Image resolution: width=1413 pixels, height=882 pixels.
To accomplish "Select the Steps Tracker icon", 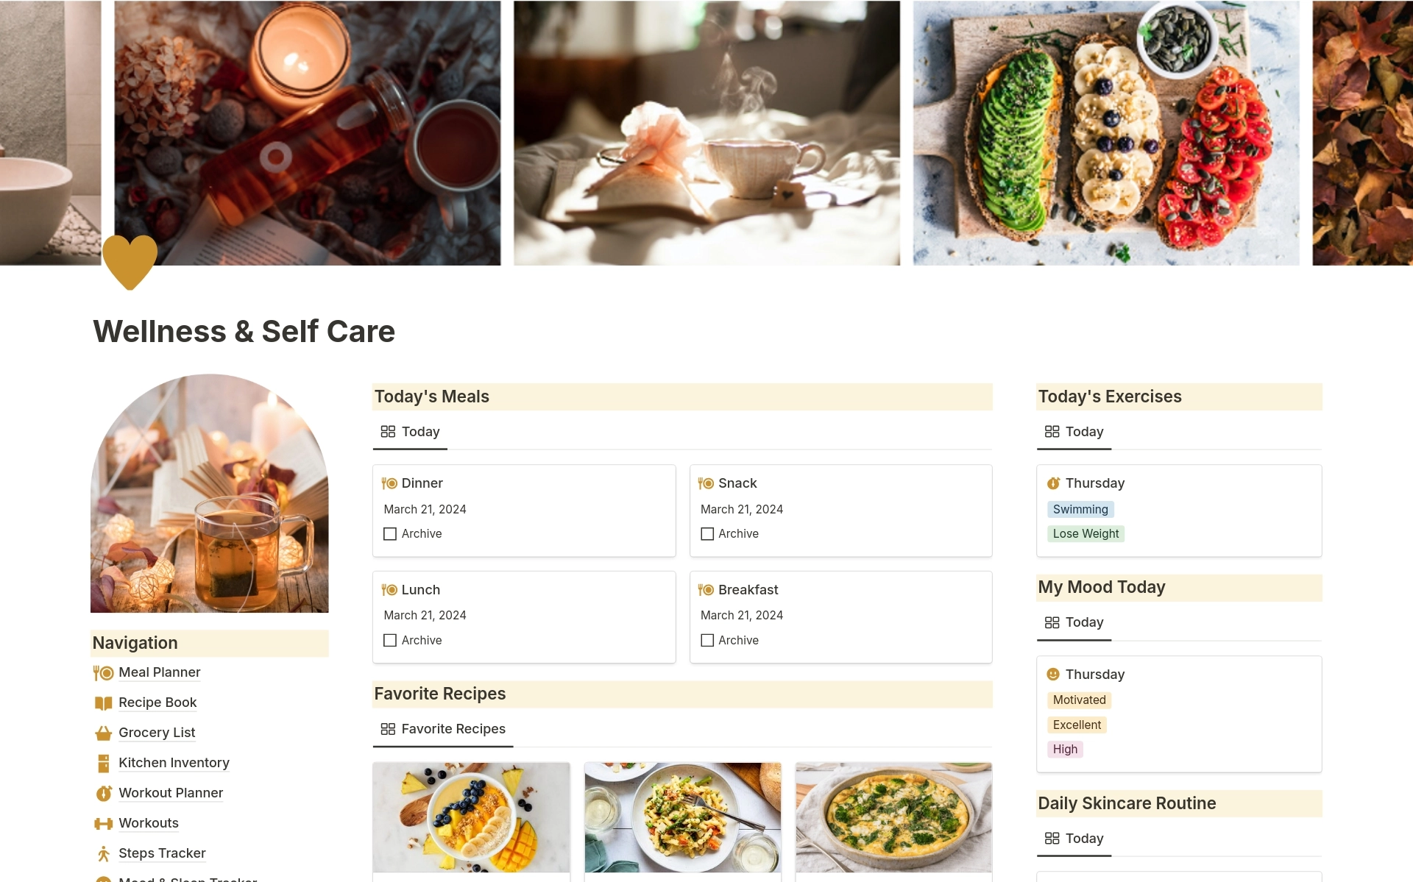I will tap(102, 852).
